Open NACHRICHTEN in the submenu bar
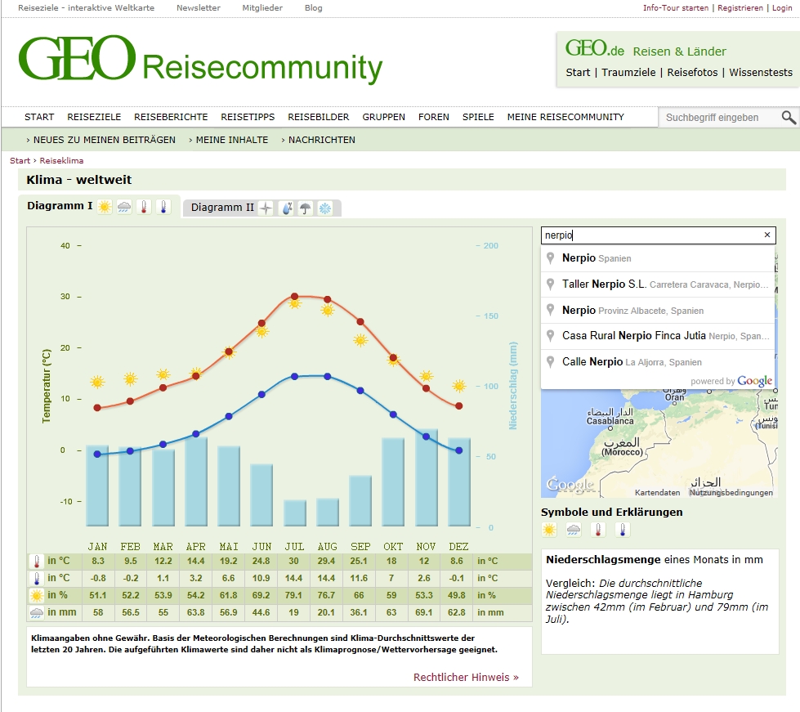This screenshot has width=800, height=712. (321, 140)
